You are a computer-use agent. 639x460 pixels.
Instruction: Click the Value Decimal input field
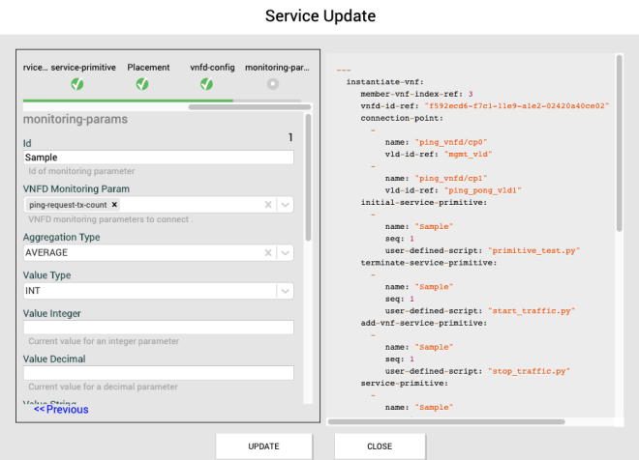158,373
